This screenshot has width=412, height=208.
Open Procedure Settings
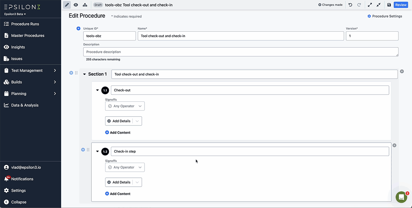pyautogui.click(x=385, y=16)
